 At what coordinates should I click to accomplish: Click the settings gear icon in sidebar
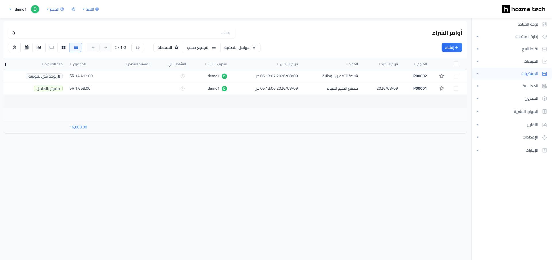tap(545, 137)
